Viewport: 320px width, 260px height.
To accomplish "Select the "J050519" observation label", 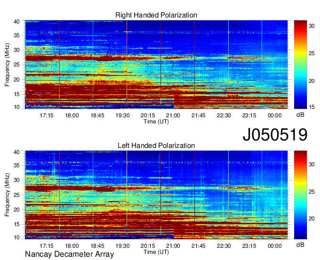I will [275, 134].
